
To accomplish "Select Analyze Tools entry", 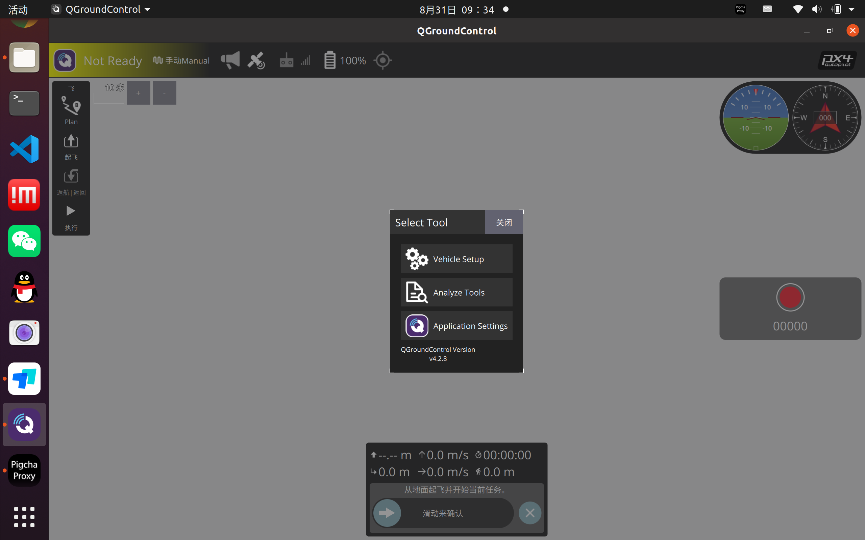I will point(456,292).
